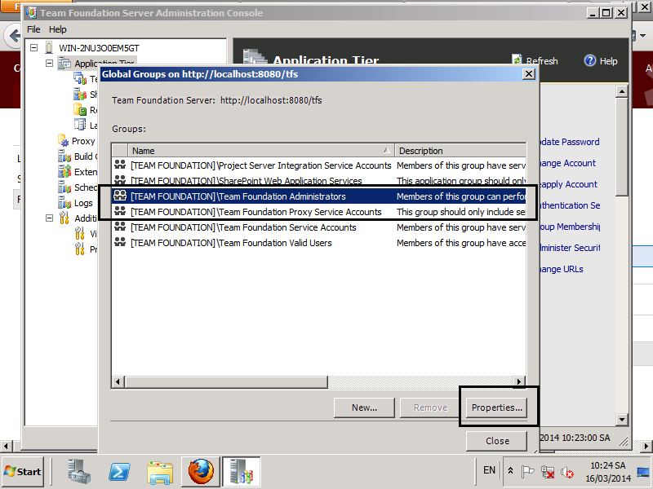Click group icon of Team Foundation Service Accounts
The image size is (653, 489).
(x=120, y=227)
